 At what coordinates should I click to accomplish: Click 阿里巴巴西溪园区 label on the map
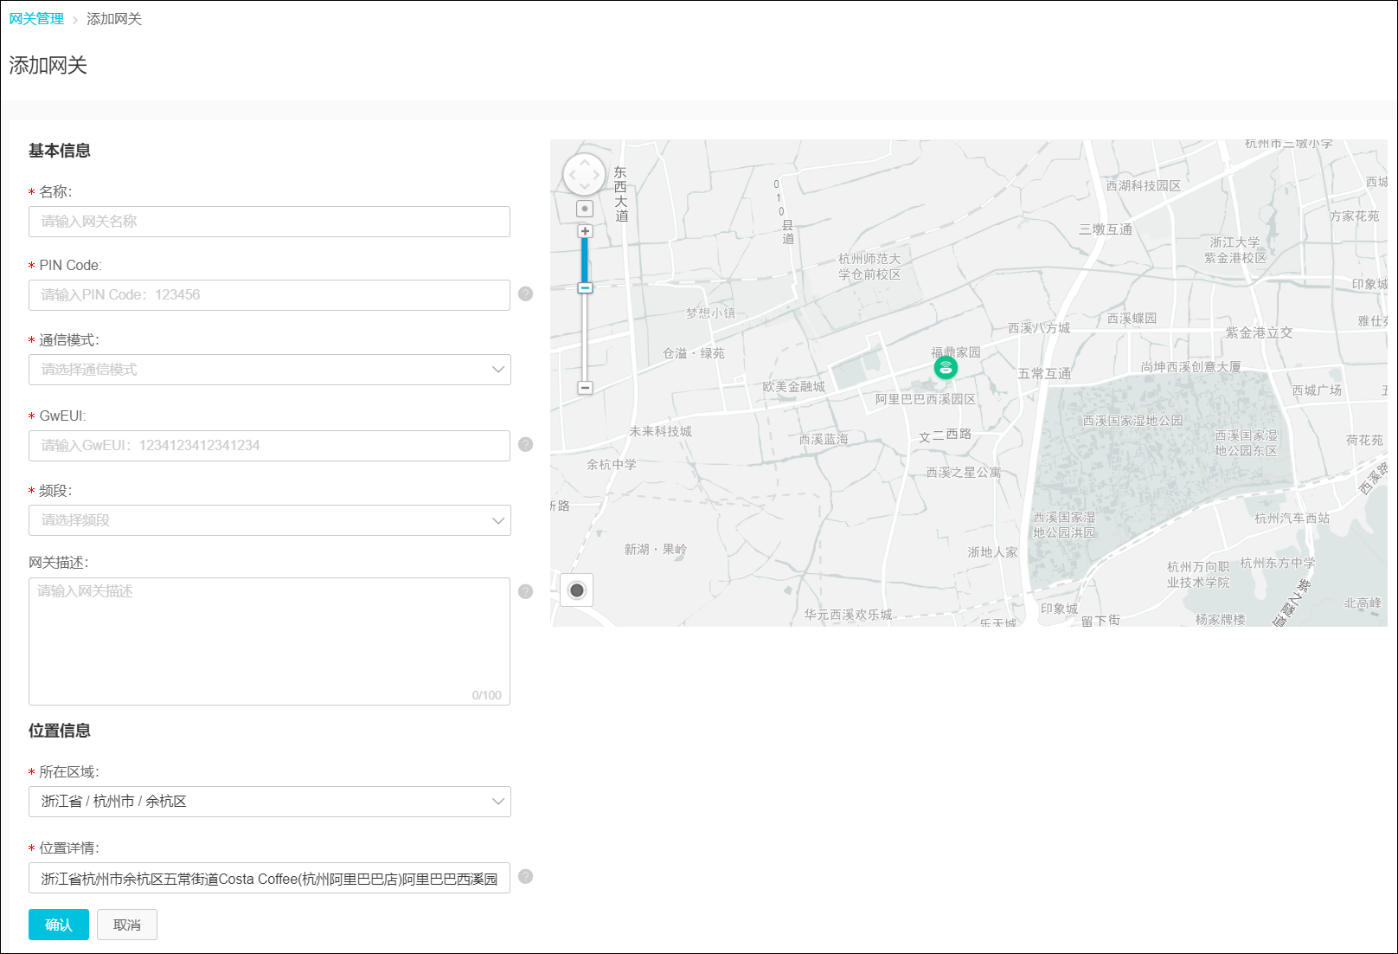pos(926,399)
